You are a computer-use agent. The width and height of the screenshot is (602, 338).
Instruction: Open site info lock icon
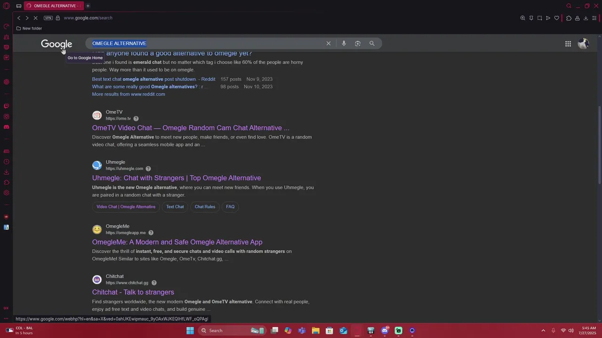tap(58, 18)
